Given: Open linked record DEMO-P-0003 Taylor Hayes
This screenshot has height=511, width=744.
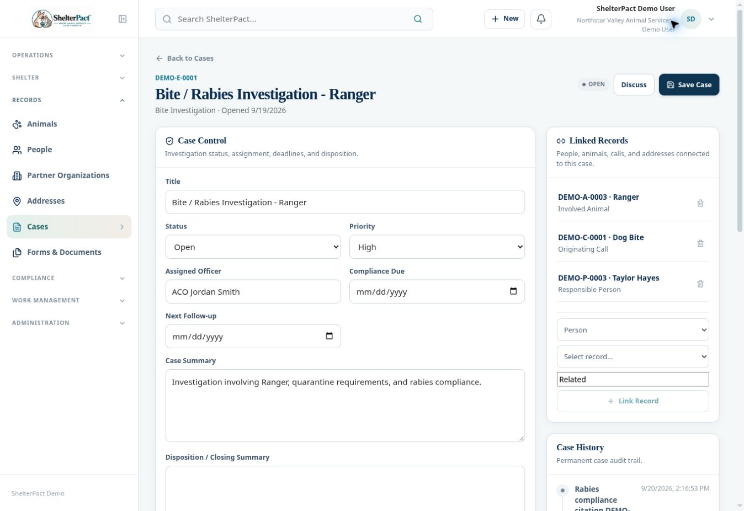Looking at the screenshot, I should (608, 278).
